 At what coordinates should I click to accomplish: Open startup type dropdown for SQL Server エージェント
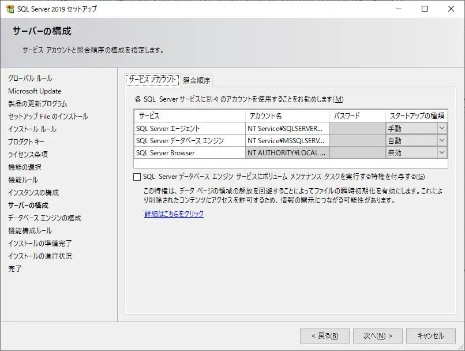click(441, 128)
